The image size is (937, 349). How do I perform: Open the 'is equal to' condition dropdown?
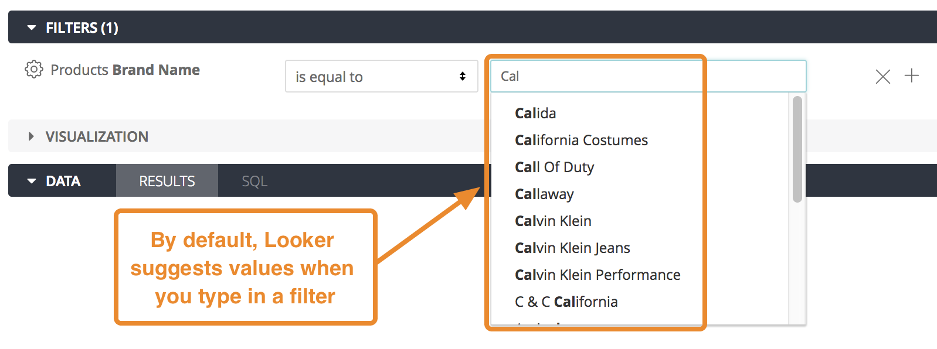click(x=381, y=76)
